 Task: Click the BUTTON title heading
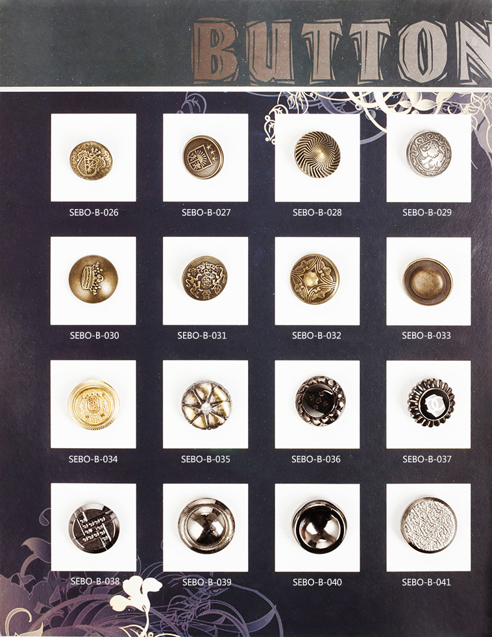[x=342, y=51]
